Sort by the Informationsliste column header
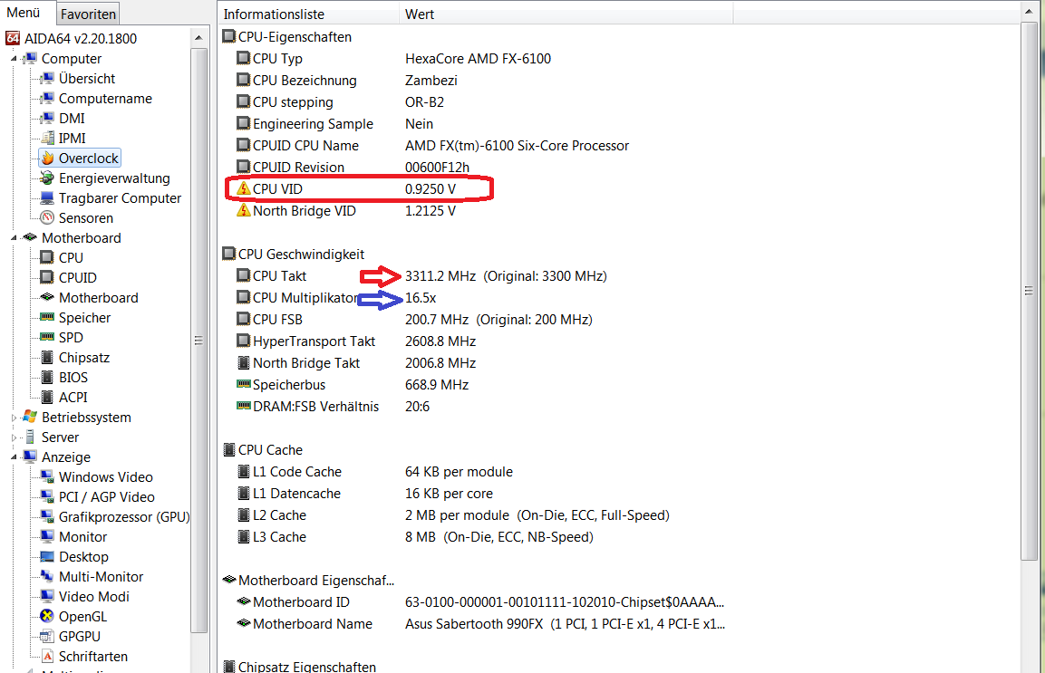This screenshot has width=1045, height=673. 309,14
